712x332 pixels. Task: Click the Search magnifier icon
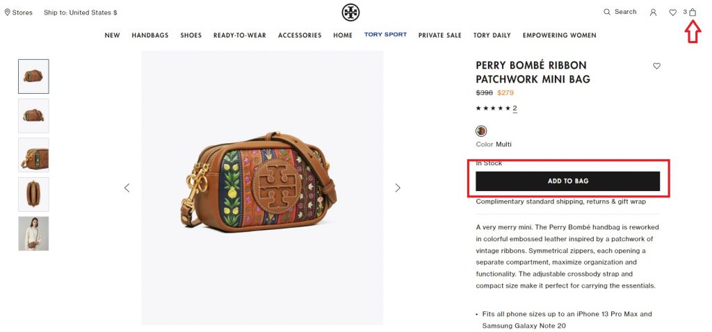coord(607,13)
